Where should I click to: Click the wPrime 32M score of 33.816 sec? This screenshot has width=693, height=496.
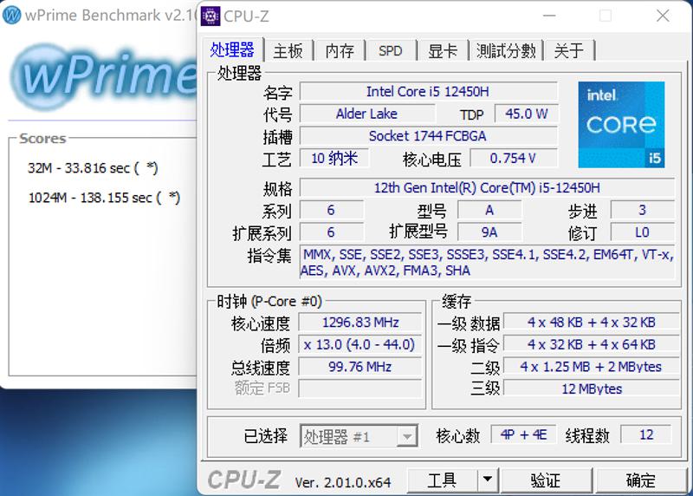(93, 168)
